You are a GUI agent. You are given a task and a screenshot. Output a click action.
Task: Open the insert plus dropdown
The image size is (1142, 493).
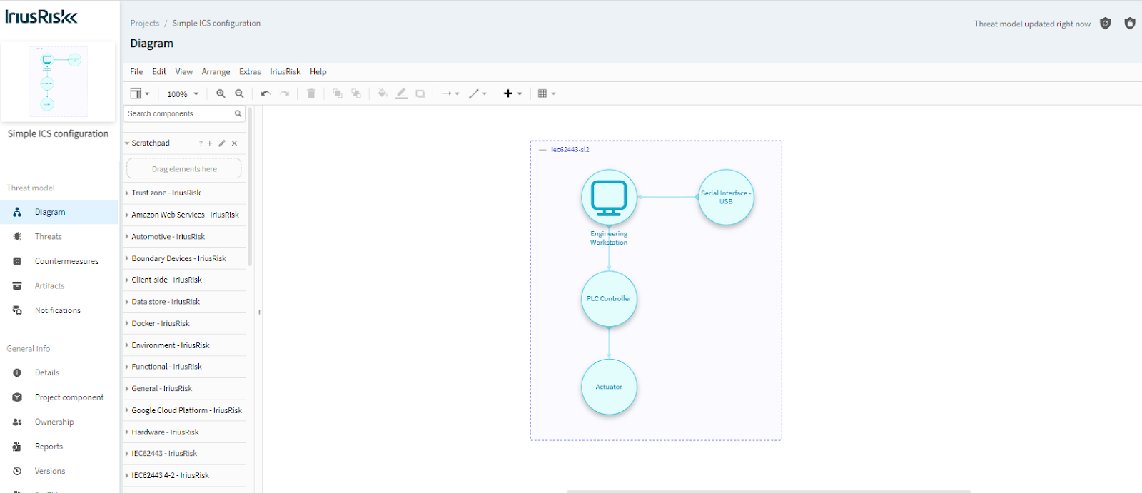(512, 93)
